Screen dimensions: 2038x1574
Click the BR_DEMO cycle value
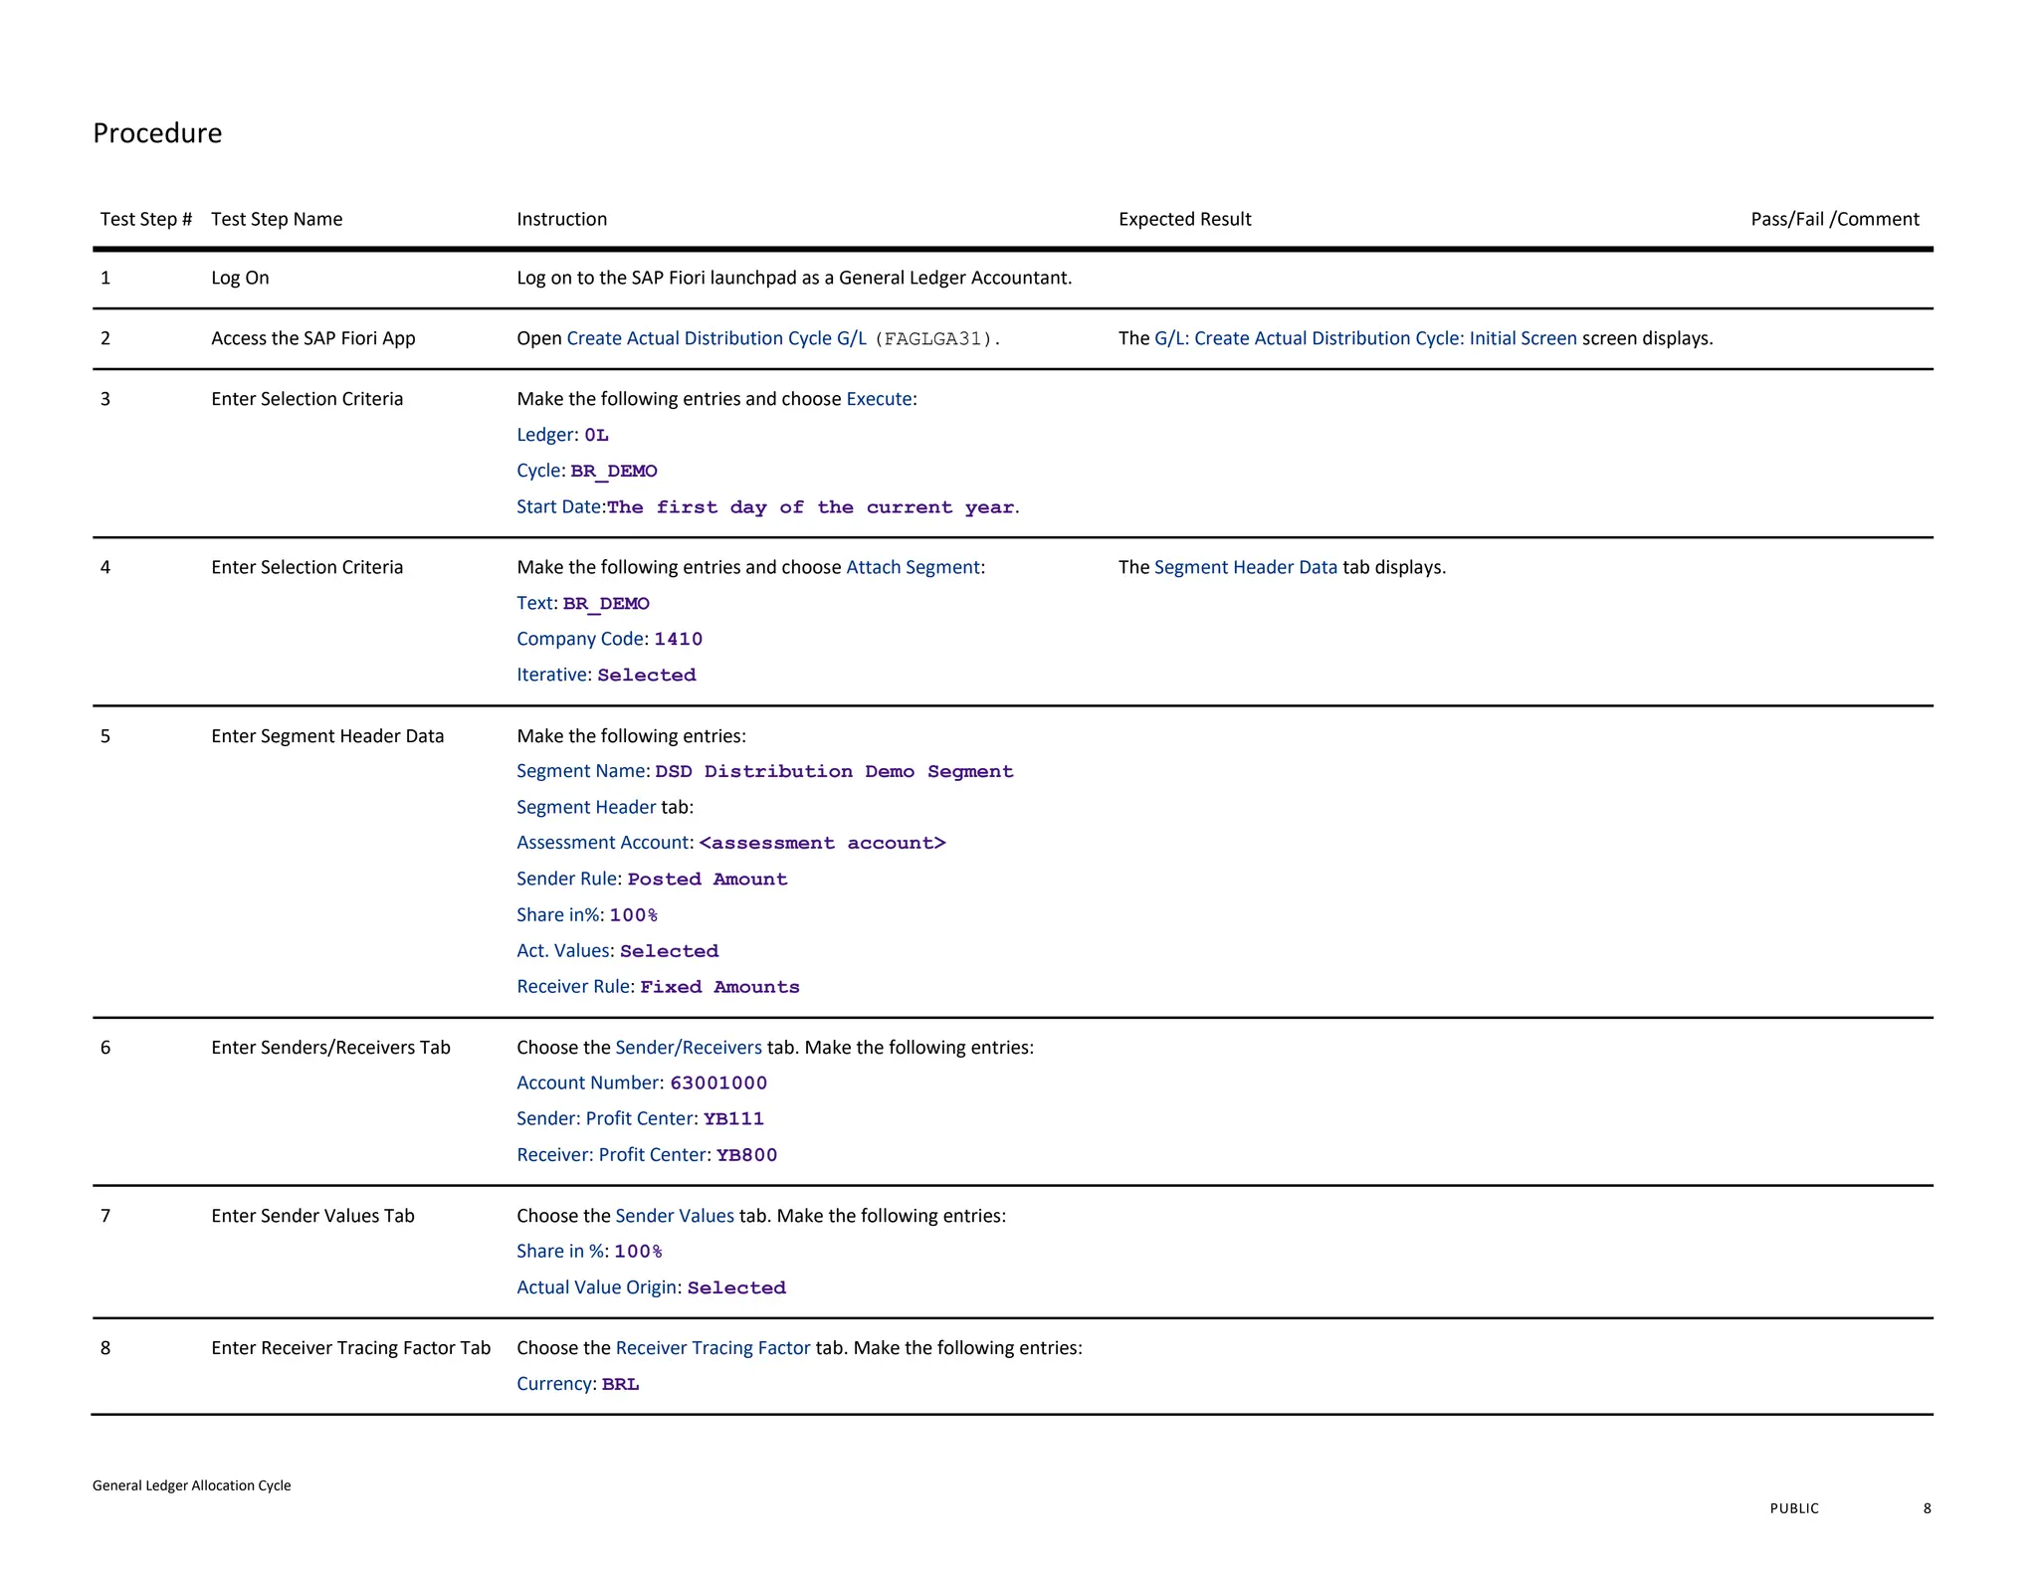(x=613, y=472)
